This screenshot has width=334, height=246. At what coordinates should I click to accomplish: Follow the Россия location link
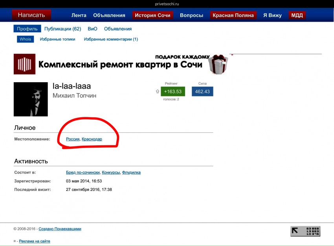tap(73, 139)
